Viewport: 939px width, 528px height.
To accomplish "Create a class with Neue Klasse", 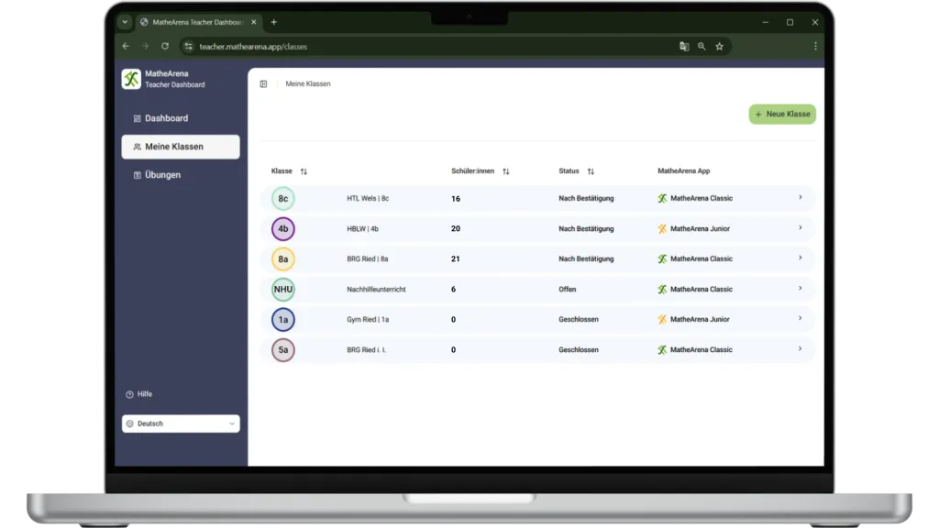I will (x=782, y=115).
